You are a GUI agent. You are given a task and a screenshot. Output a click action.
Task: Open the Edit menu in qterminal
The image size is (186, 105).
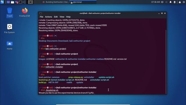(x=56, y=17)
